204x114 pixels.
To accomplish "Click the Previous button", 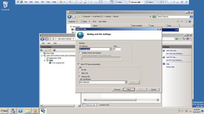I will tap(117, 89).
